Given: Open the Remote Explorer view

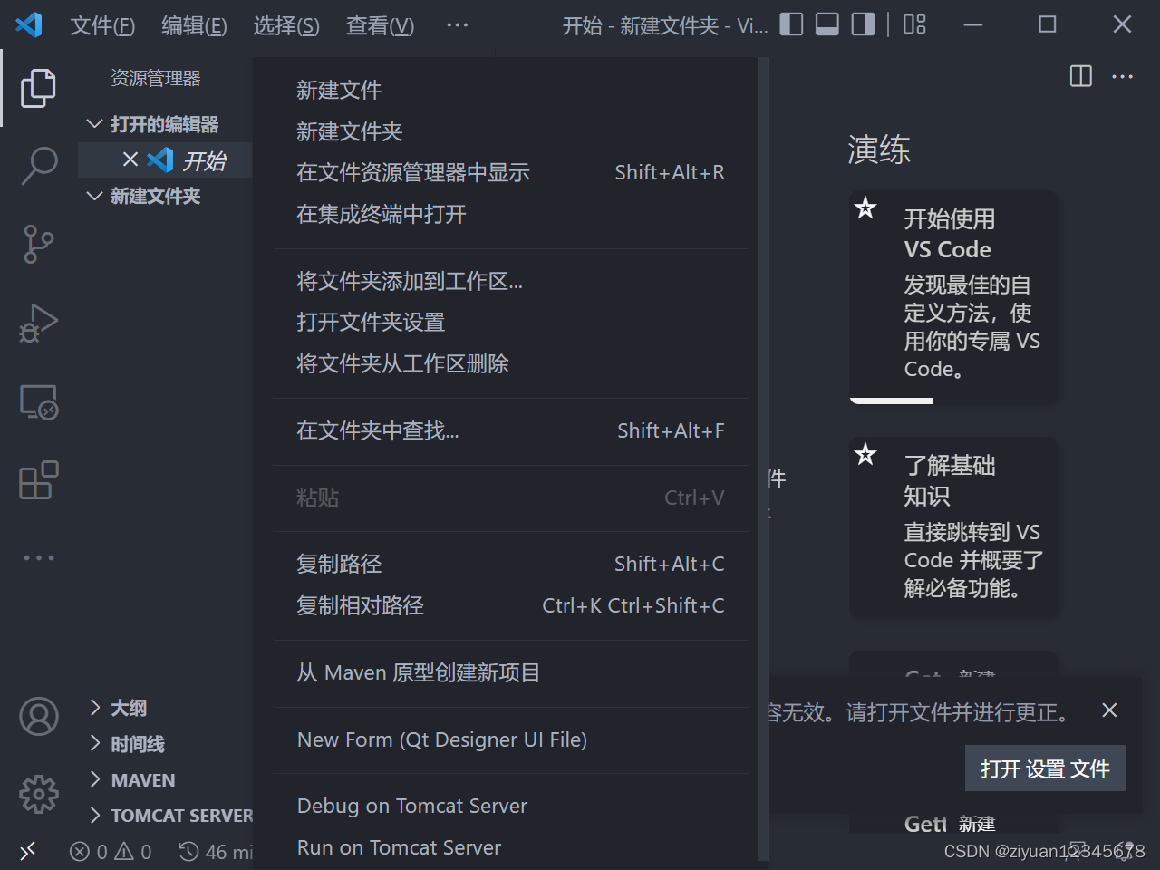Looking at the screenshot, I should click(x=38, y=401).
